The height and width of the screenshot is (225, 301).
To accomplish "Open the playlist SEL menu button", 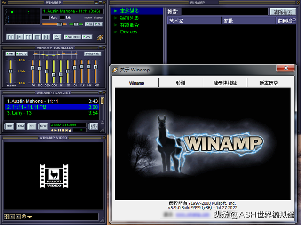I will tap(32, 126).
